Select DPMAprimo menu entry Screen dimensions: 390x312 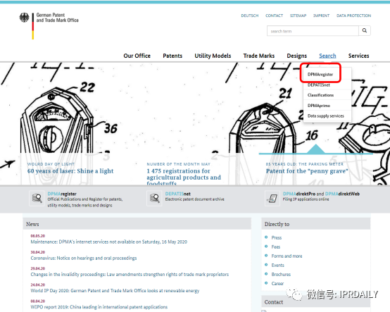[x=319, y=106]
